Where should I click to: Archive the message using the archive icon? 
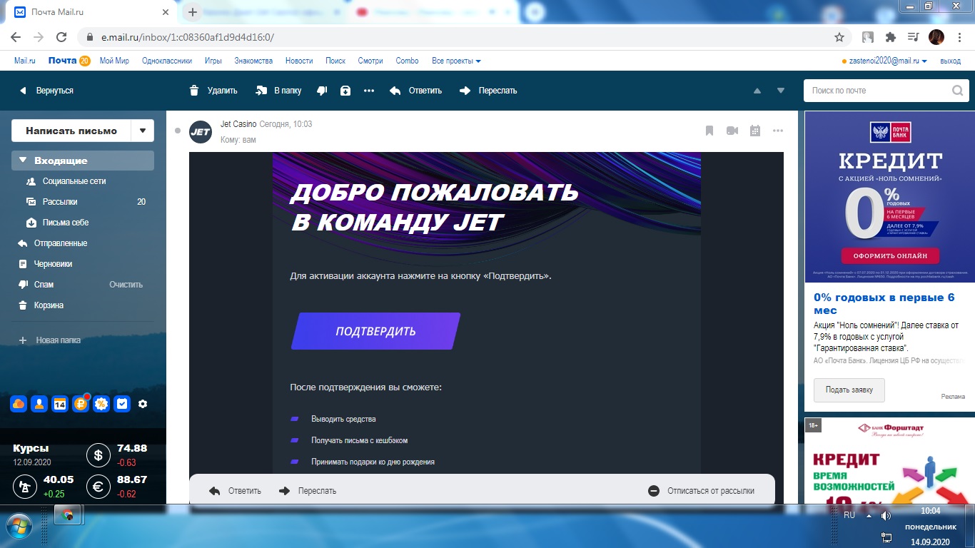coord(345,91)
